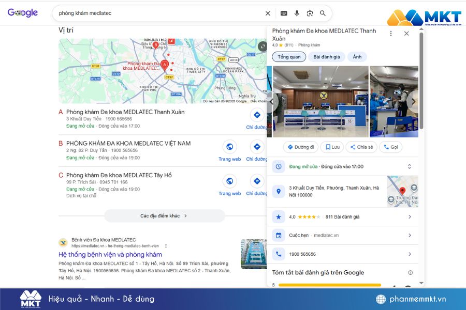The width and height of the screenshot is (466, 310).
Task: Click scrollbar down arrow in panel
Action: [x=421, y=283]
